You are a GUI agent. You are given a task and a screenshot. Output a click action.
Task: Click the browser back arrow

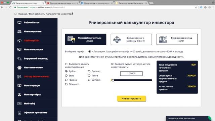point(2,7)
